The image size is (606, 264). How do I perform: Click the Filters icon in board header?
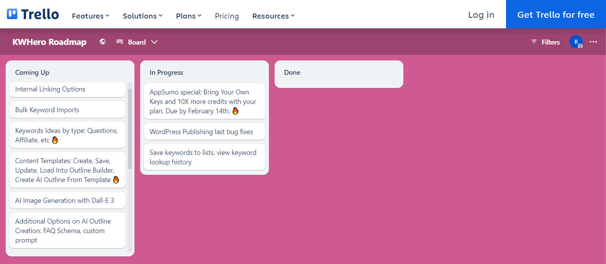pyautogui.click(x=534, y=42)
